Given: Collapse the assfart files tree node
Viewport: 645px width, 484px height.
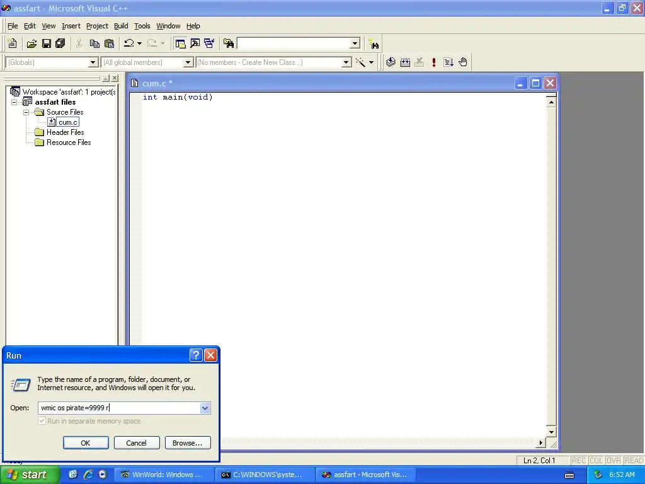Looking at the screenshot, I should pyautogui.click(x=14, y=102).
